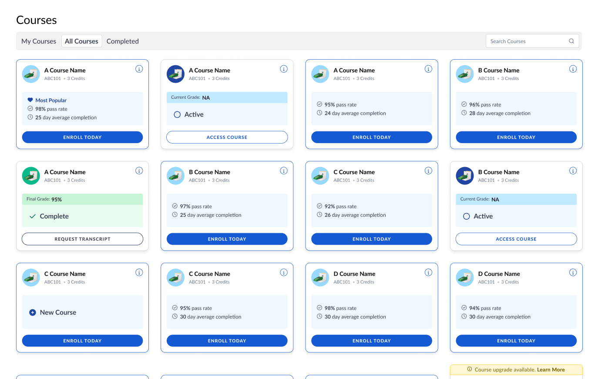Image resolution: width=598 pixels, height=379 pixels.
Task: Show info for the New Course card
Action: 139,272
